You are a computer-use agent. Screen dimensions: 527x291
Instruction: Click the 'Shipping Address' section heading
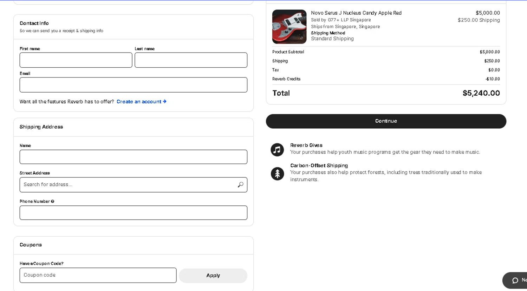coord(41,127)
